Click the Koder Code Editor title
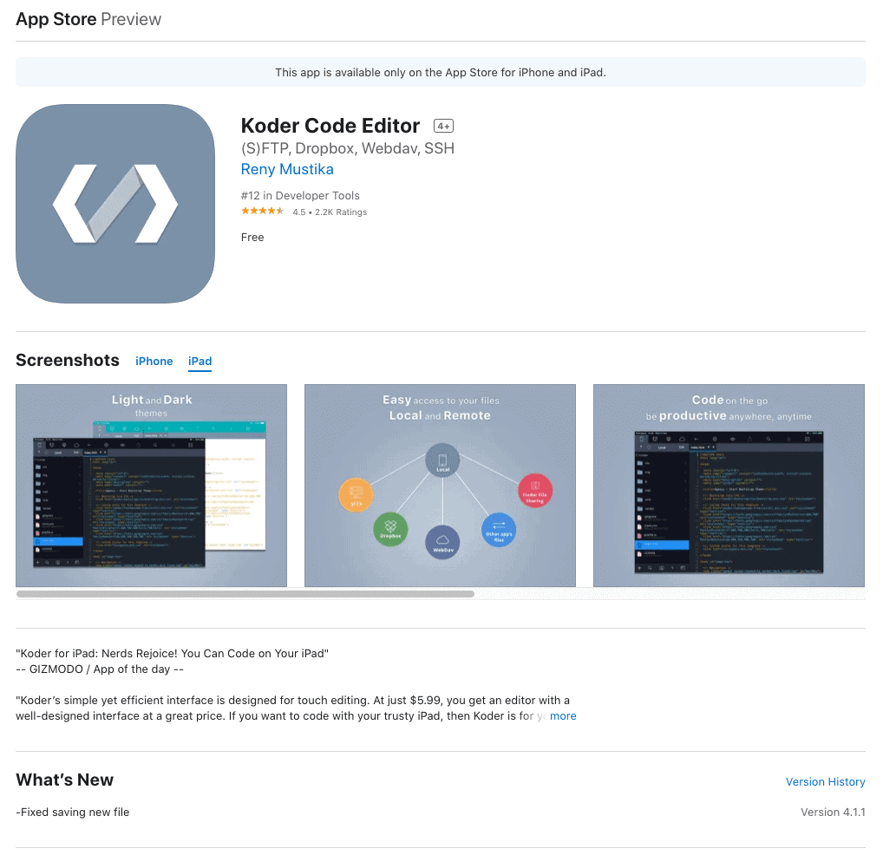 click(330, 126)
